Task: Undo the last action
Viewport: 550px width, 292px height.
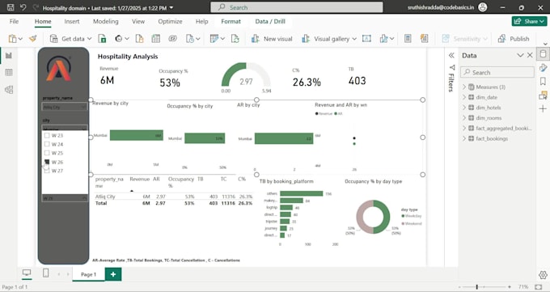Action: [23, 7]
